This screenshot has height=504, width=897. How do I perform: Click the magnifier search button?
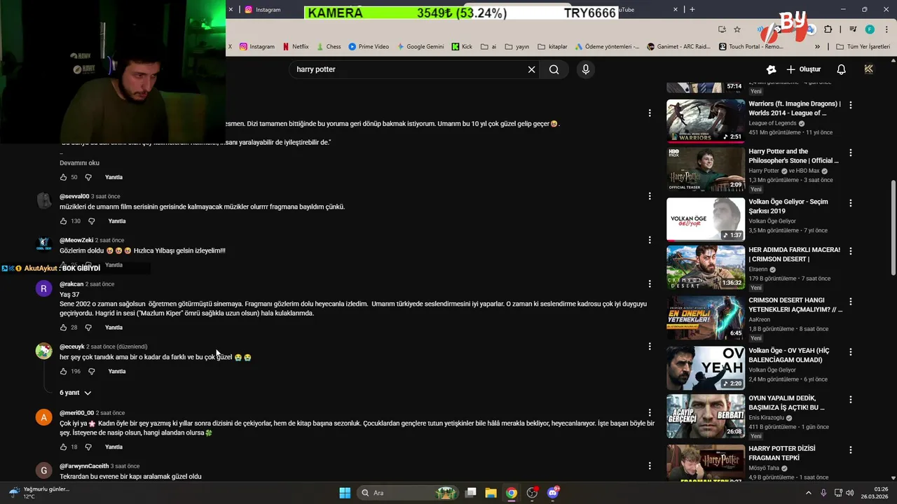point(554,69)
